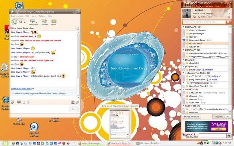The image size is (234, 146).
Task: Click the I'm mobile link beside Do Hai Dang
Action: 208,70
